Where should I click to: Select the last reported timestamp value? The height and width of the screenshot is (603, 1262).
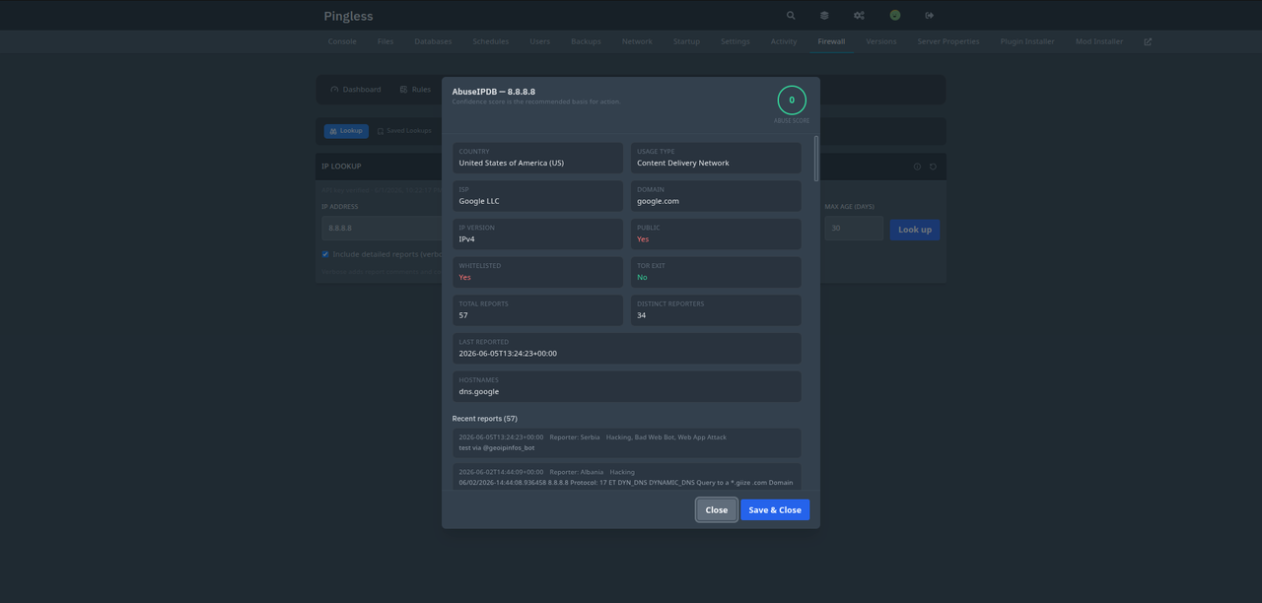(x=508, y=354)
